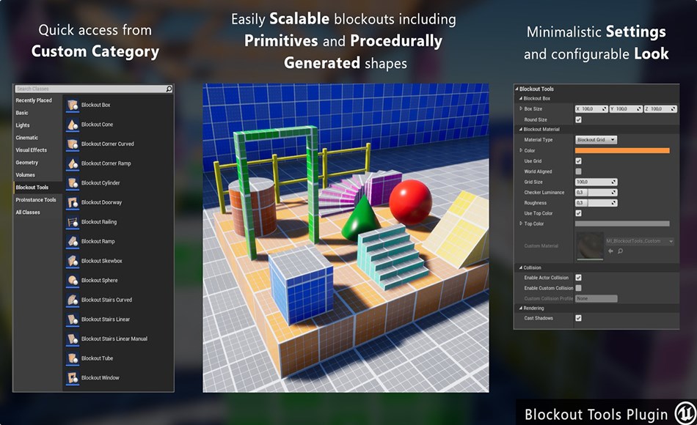The width and height of the screenshot is (697, 425).
Task: Enable the World Aligned checkbox
Action: click(579, 171)
